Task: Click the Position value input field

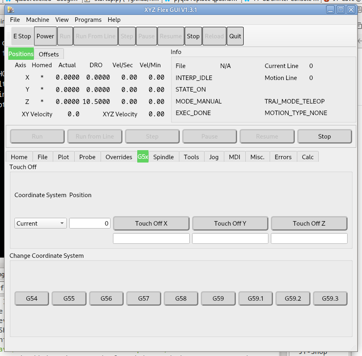Action: 90,224
